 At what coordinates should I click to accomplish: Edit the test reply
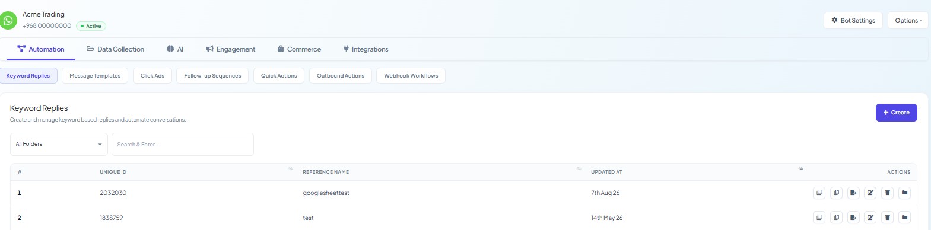pyautogui.click(x=870, y=218)
